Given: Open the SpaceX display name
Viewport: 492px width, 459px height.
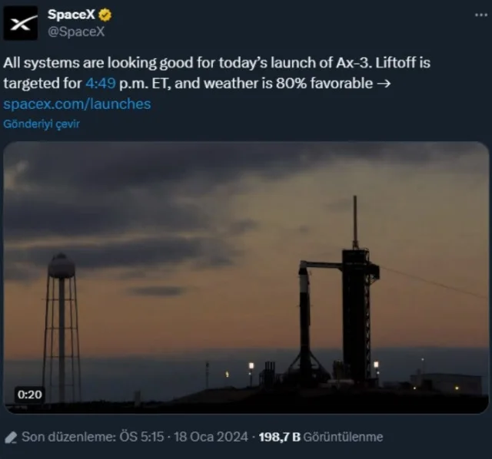Looking at the screenshot, I should point(71,15).
